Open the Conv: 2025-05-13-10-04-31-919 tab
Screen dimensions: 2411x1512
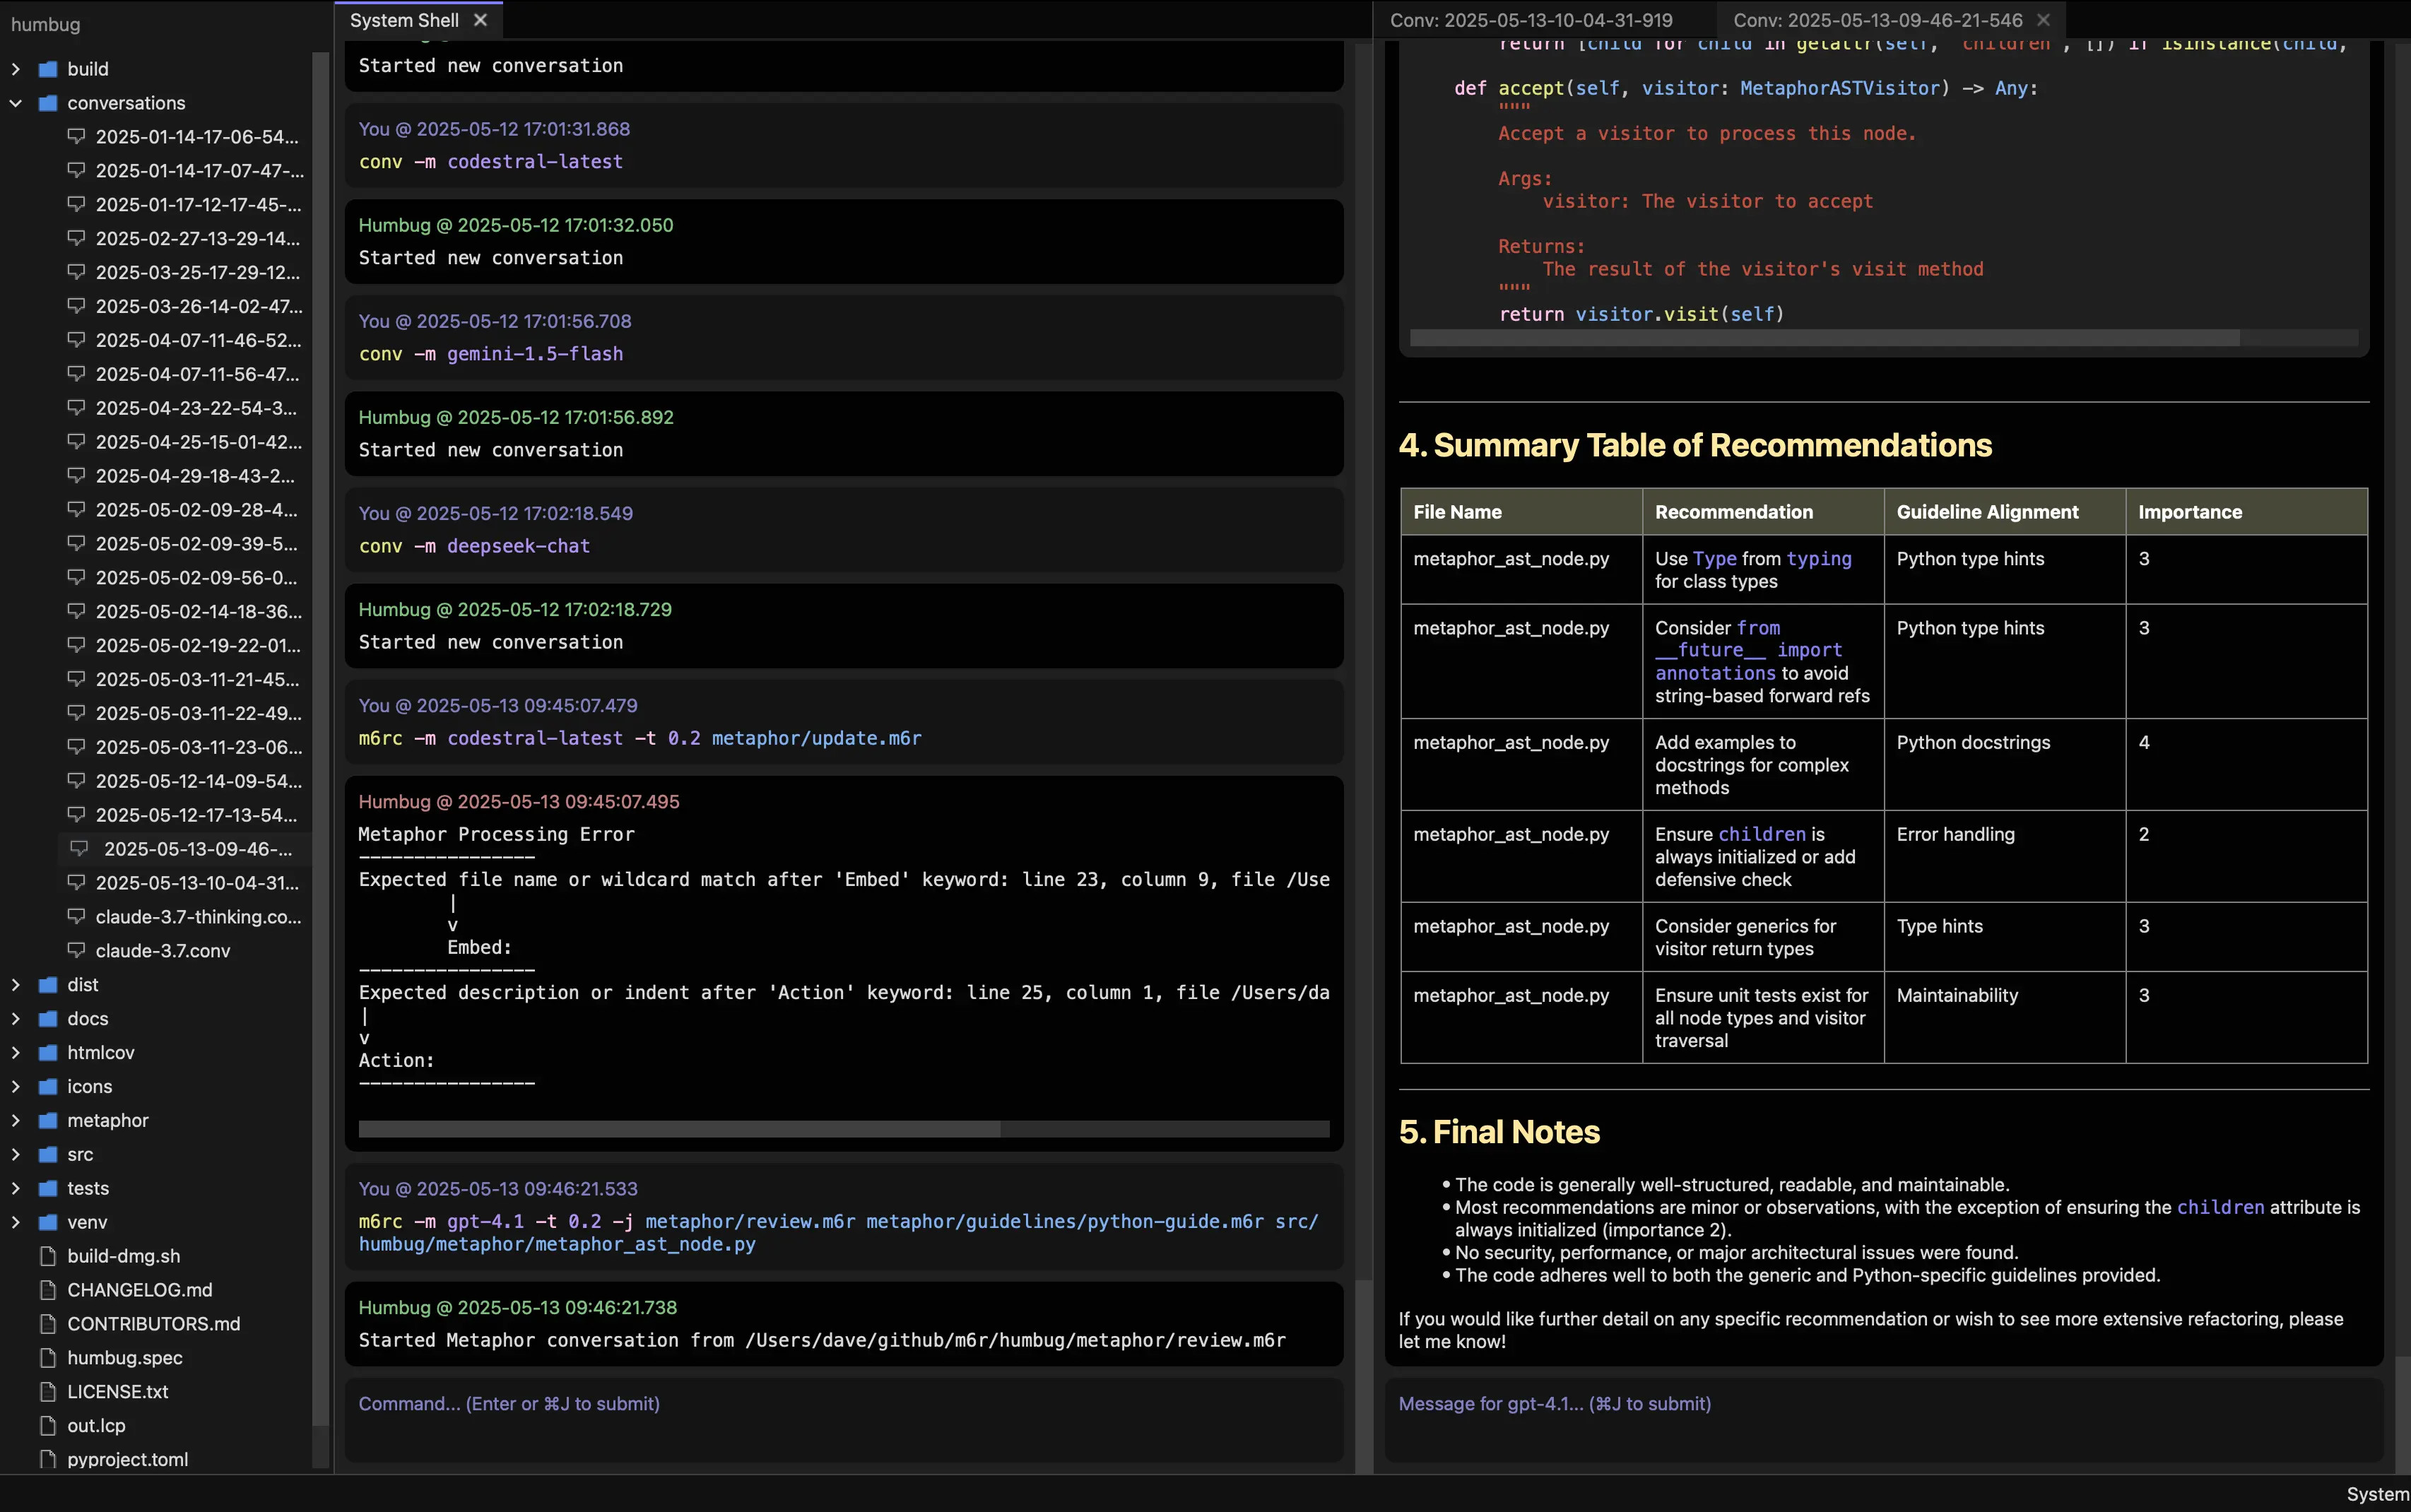pyautogui.click(x=1530, y=20)
